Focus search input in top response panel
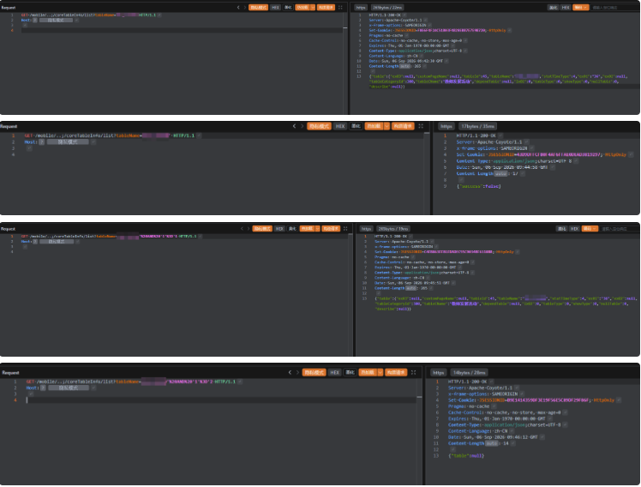The image size is (641, 487). [614, 8]
